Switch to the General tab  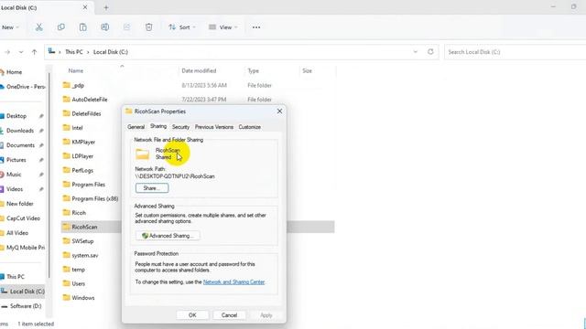(x=136, y=127)
